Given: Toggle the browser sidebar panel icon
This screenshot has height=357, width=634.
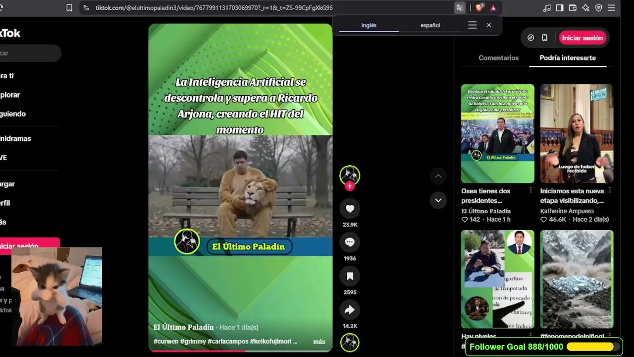Looking at the screenshot, I should [560, 7].
